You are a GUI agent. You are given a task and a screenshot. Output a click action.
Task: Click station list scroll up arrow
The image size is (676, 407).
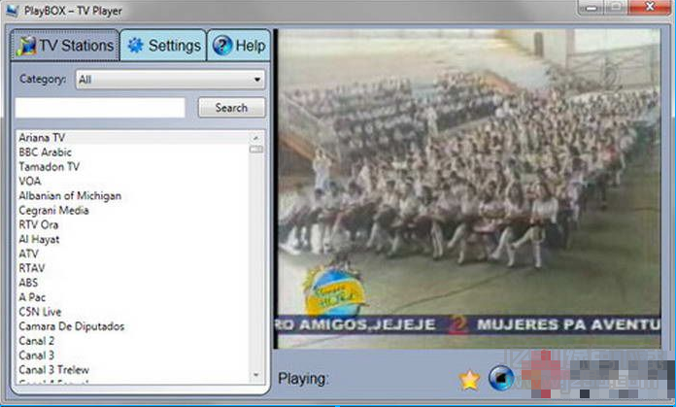click(256, 138)
